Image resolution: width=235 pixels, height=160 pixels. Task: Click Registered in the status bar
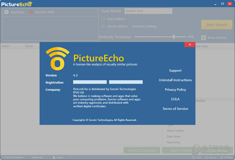point(37,157)
